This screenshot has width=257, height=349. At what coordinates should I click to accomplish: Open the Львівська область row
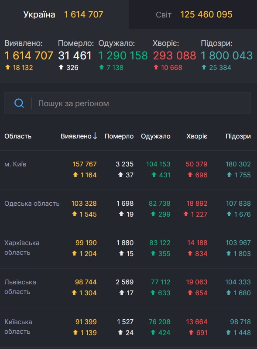[x=128, y=288]
